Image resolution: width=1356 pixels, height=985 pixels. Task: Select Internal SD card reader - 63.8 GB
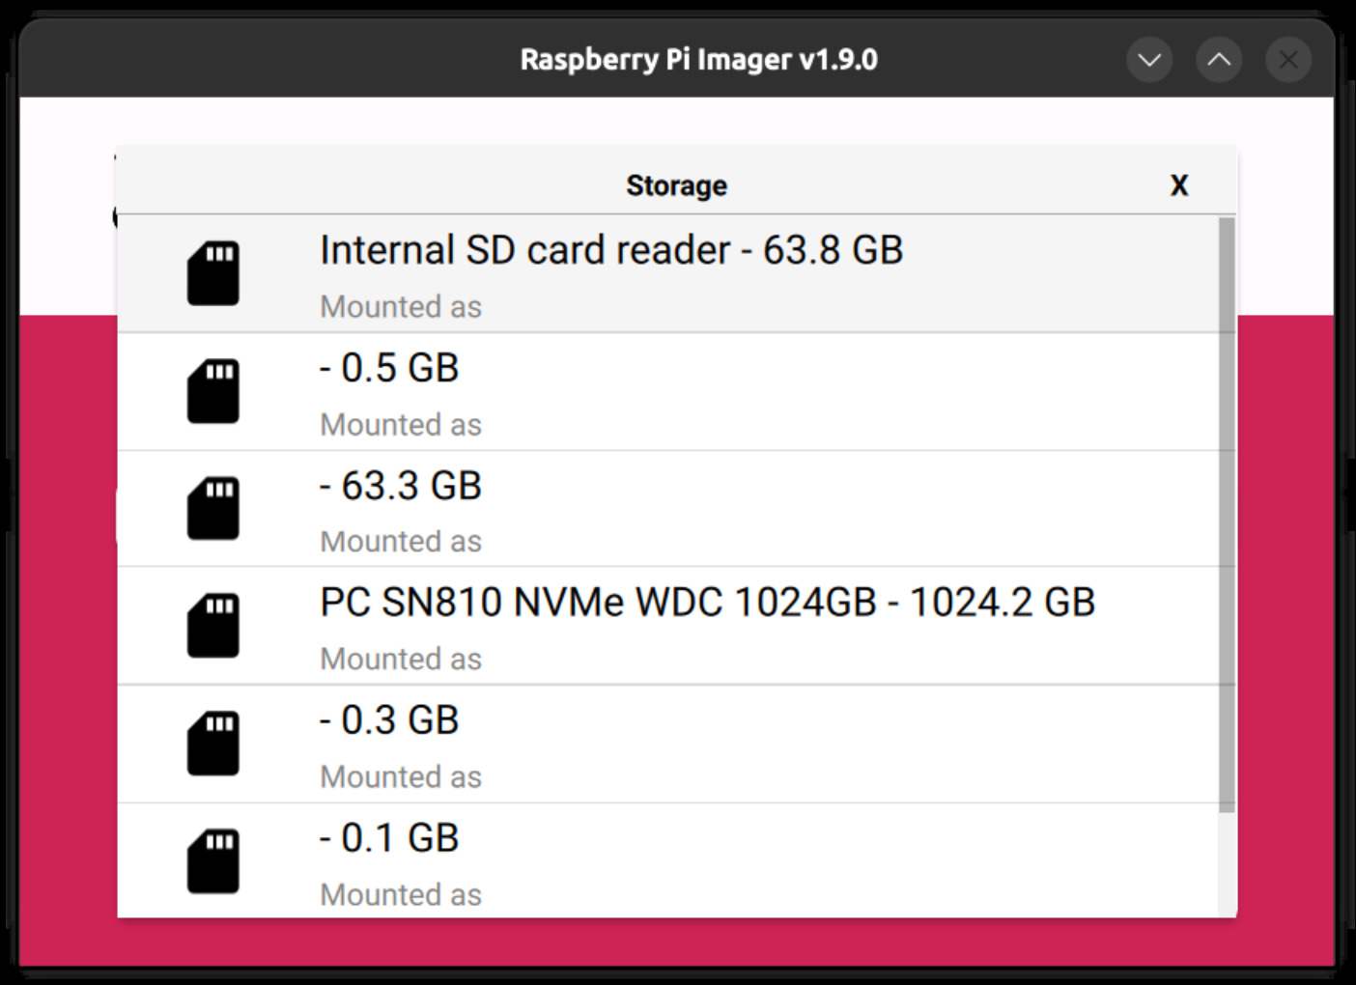point(610,251)
